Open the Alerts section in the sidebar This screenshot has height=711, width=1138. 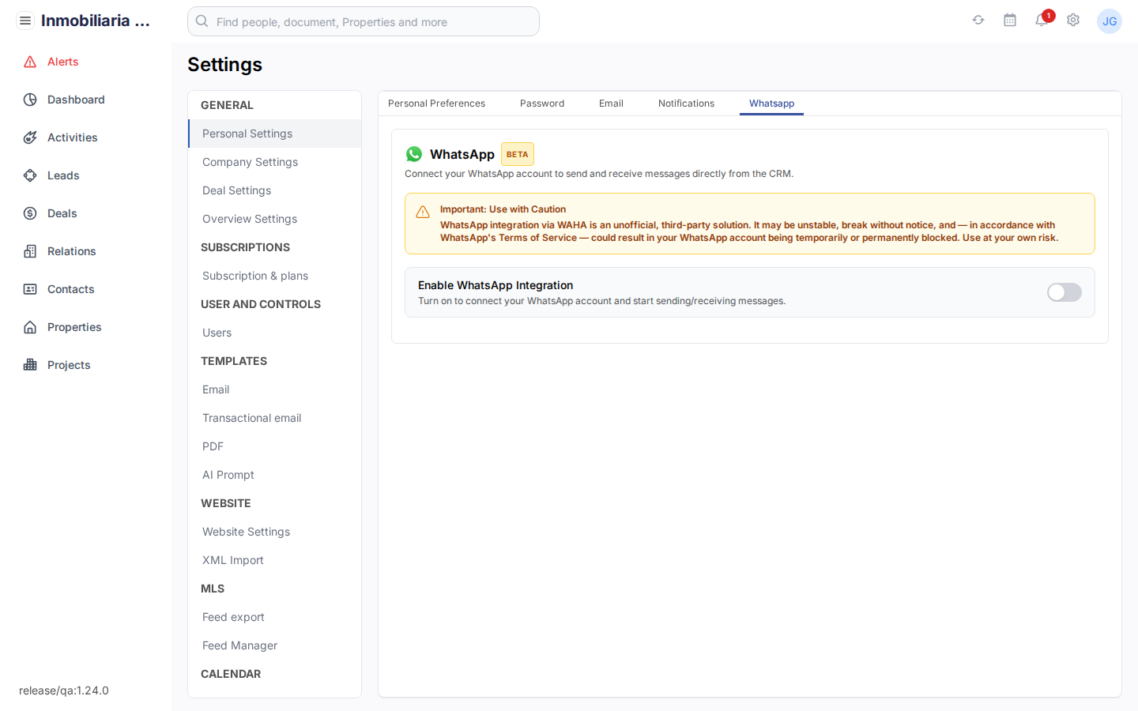(x=63, y=62)
